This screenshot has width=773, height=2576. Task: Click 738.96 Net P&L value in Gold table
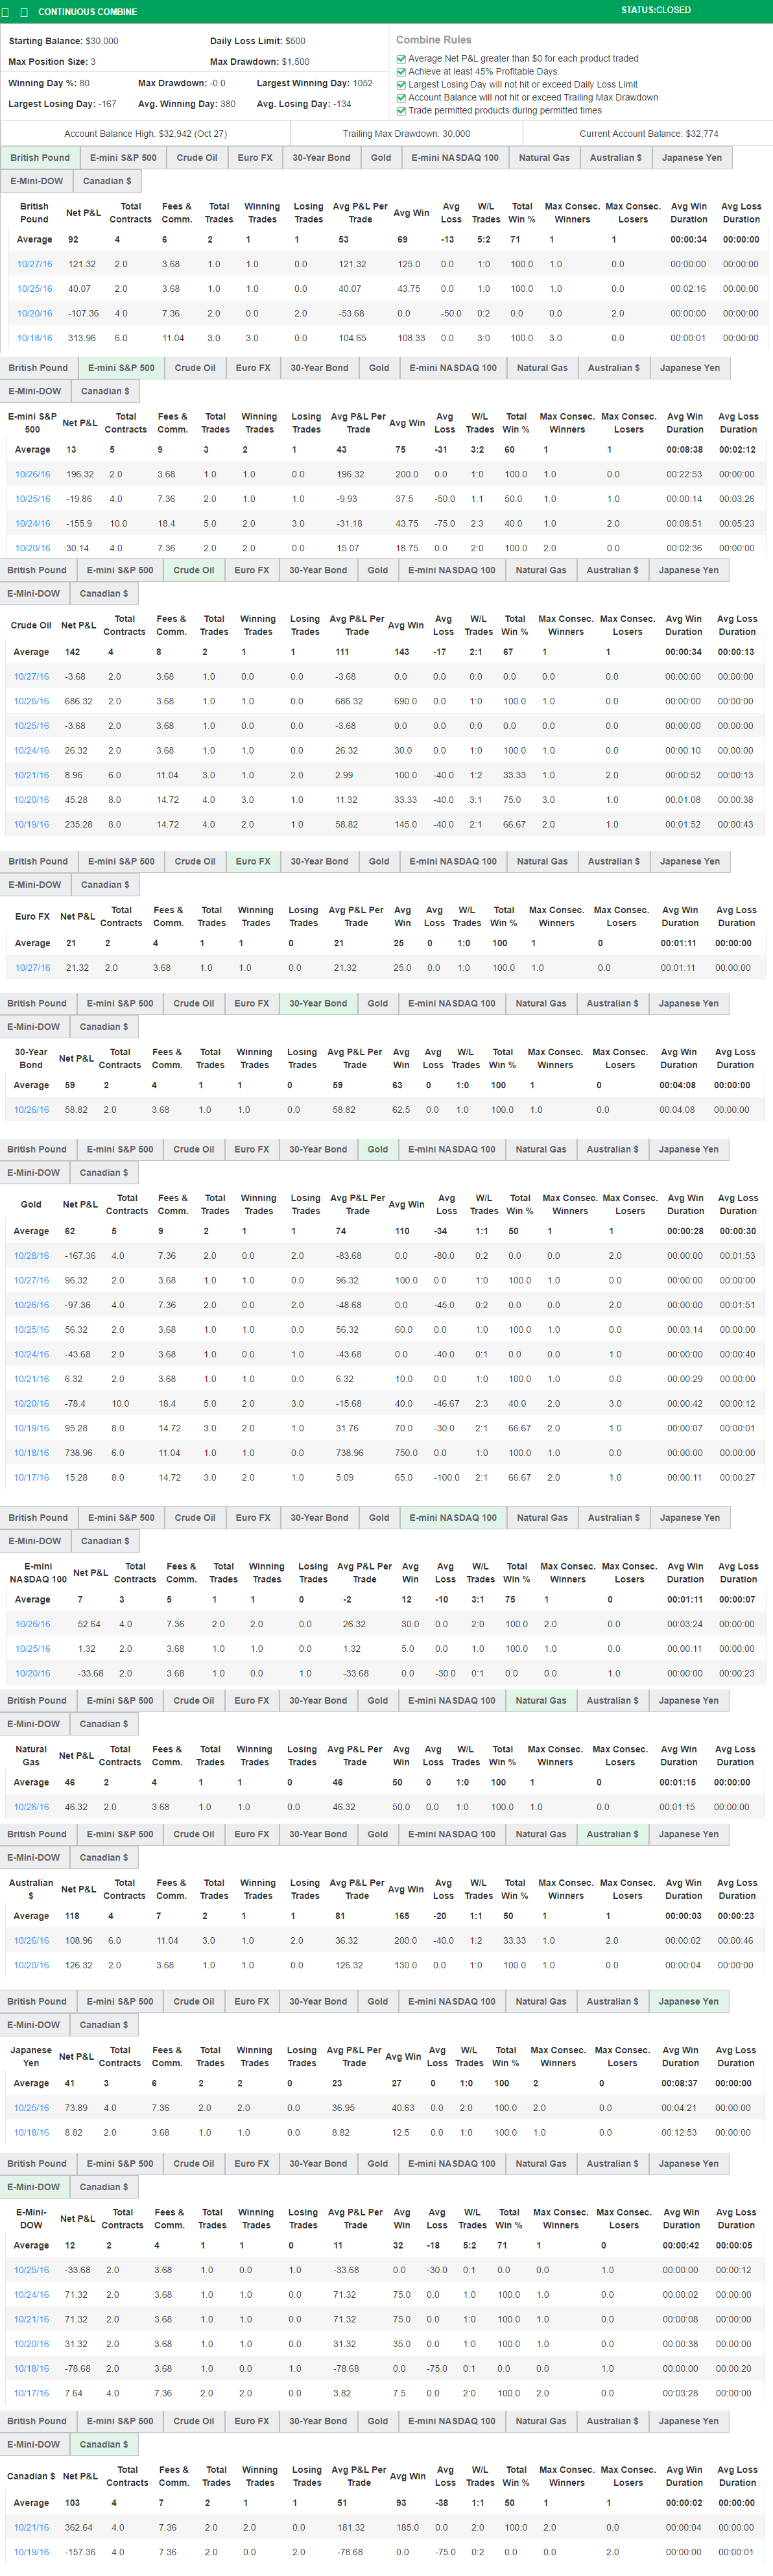tap(78, 1453)
